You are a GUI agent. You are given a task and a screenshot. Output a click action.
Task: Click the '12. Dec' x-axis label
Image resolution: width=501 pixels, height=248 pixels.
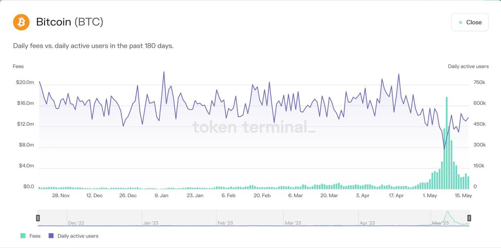pyautogui.click(x=95, y=196)
